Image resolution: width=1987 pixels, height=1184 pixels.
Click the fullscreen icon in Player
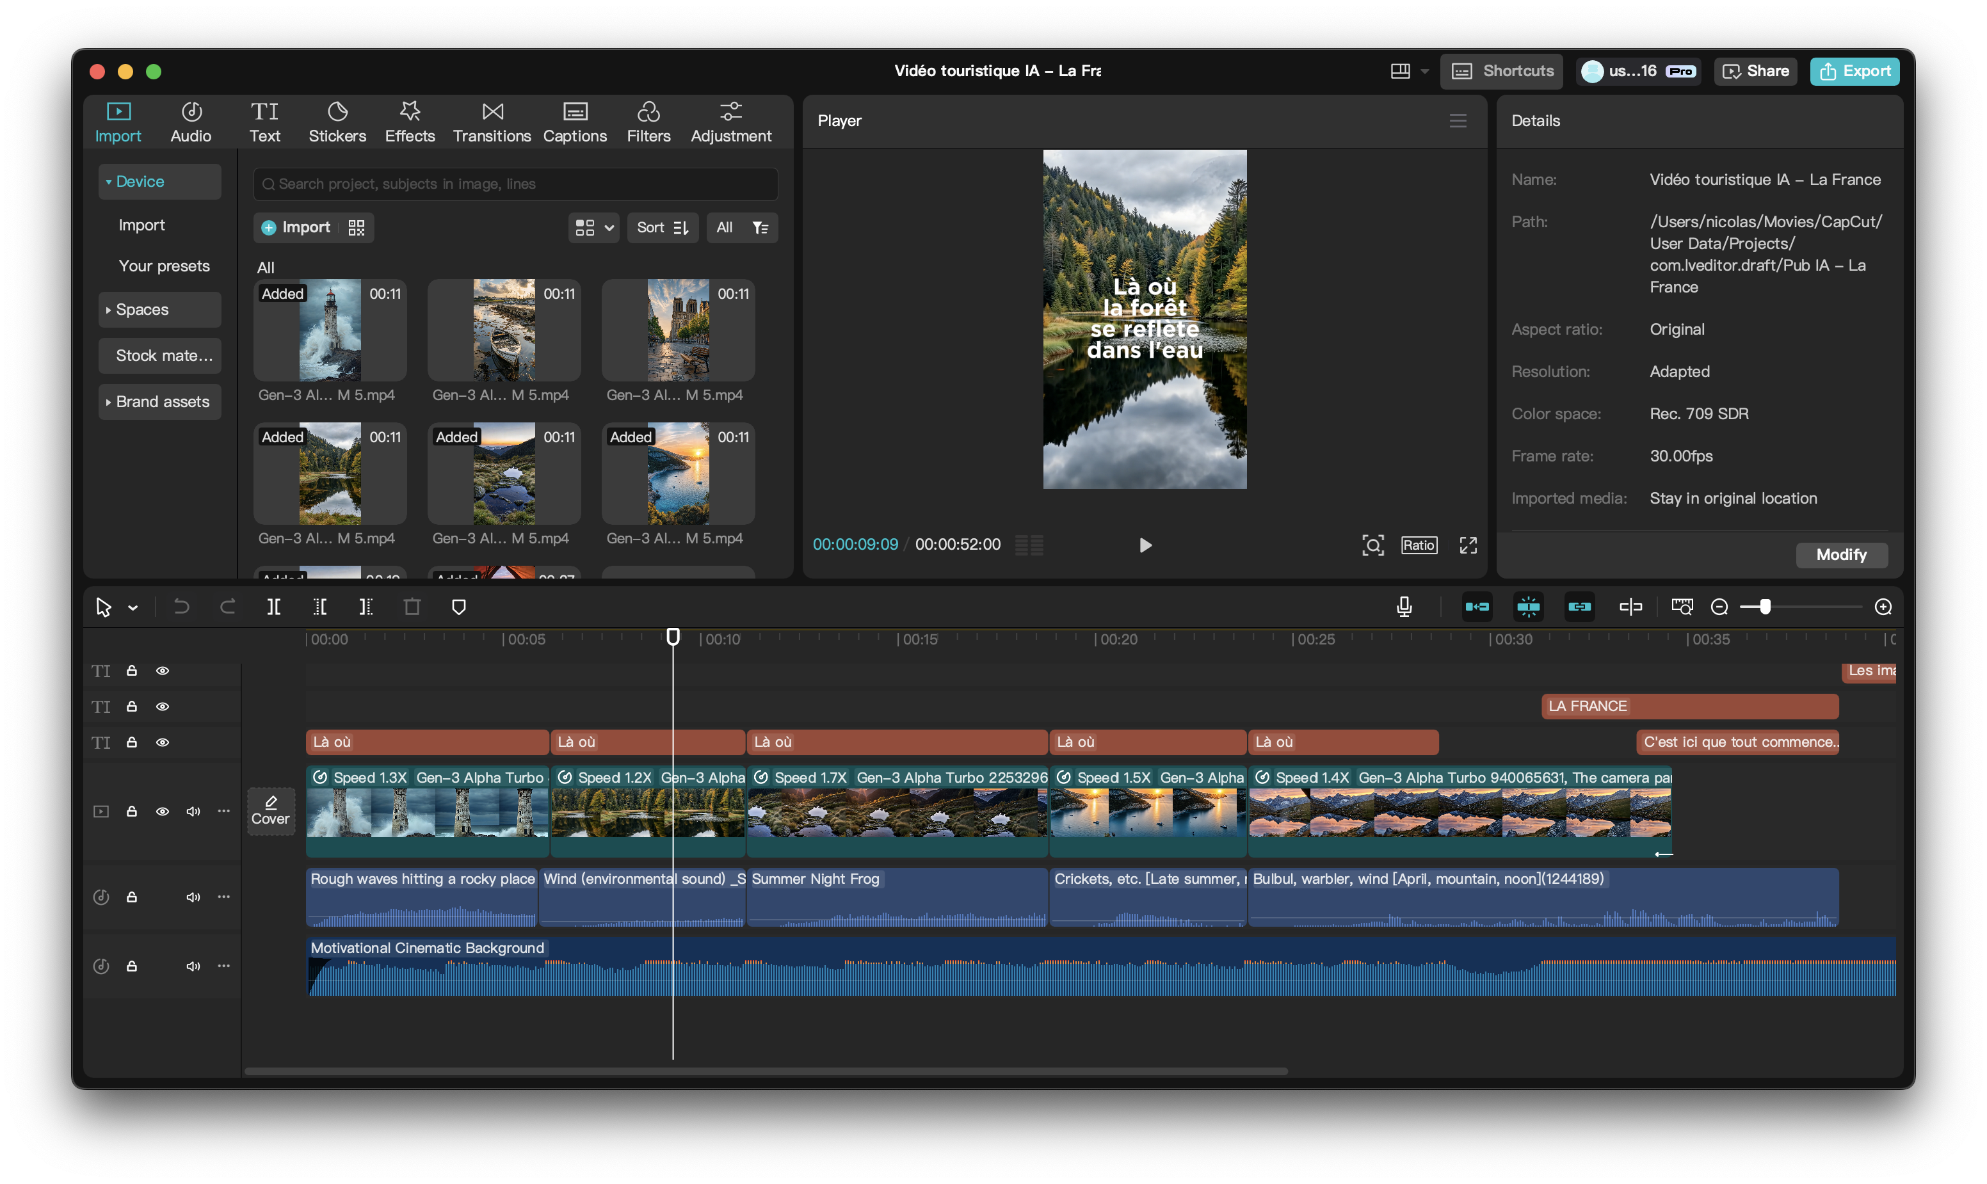pos(1468,545)
